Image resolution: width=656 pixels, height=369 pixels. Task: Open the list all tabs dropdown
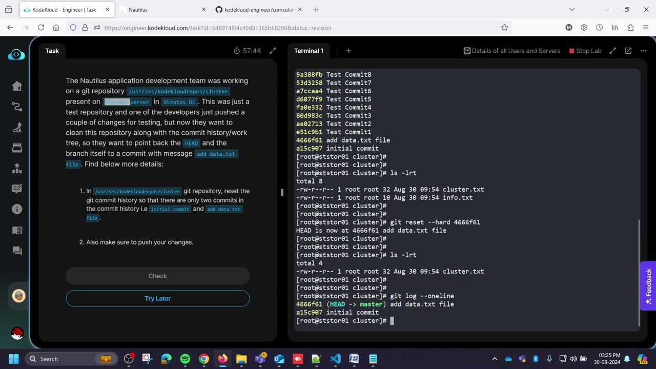click(572, 10)
